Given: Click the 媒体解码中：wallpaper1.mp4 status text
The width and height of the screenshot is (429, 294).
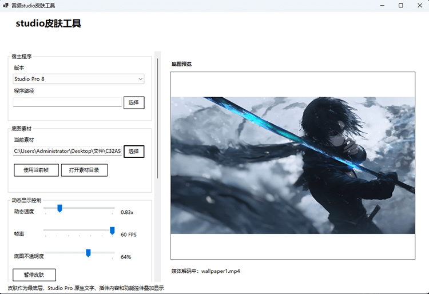Looking at the screenshot, I should point(205,271).
